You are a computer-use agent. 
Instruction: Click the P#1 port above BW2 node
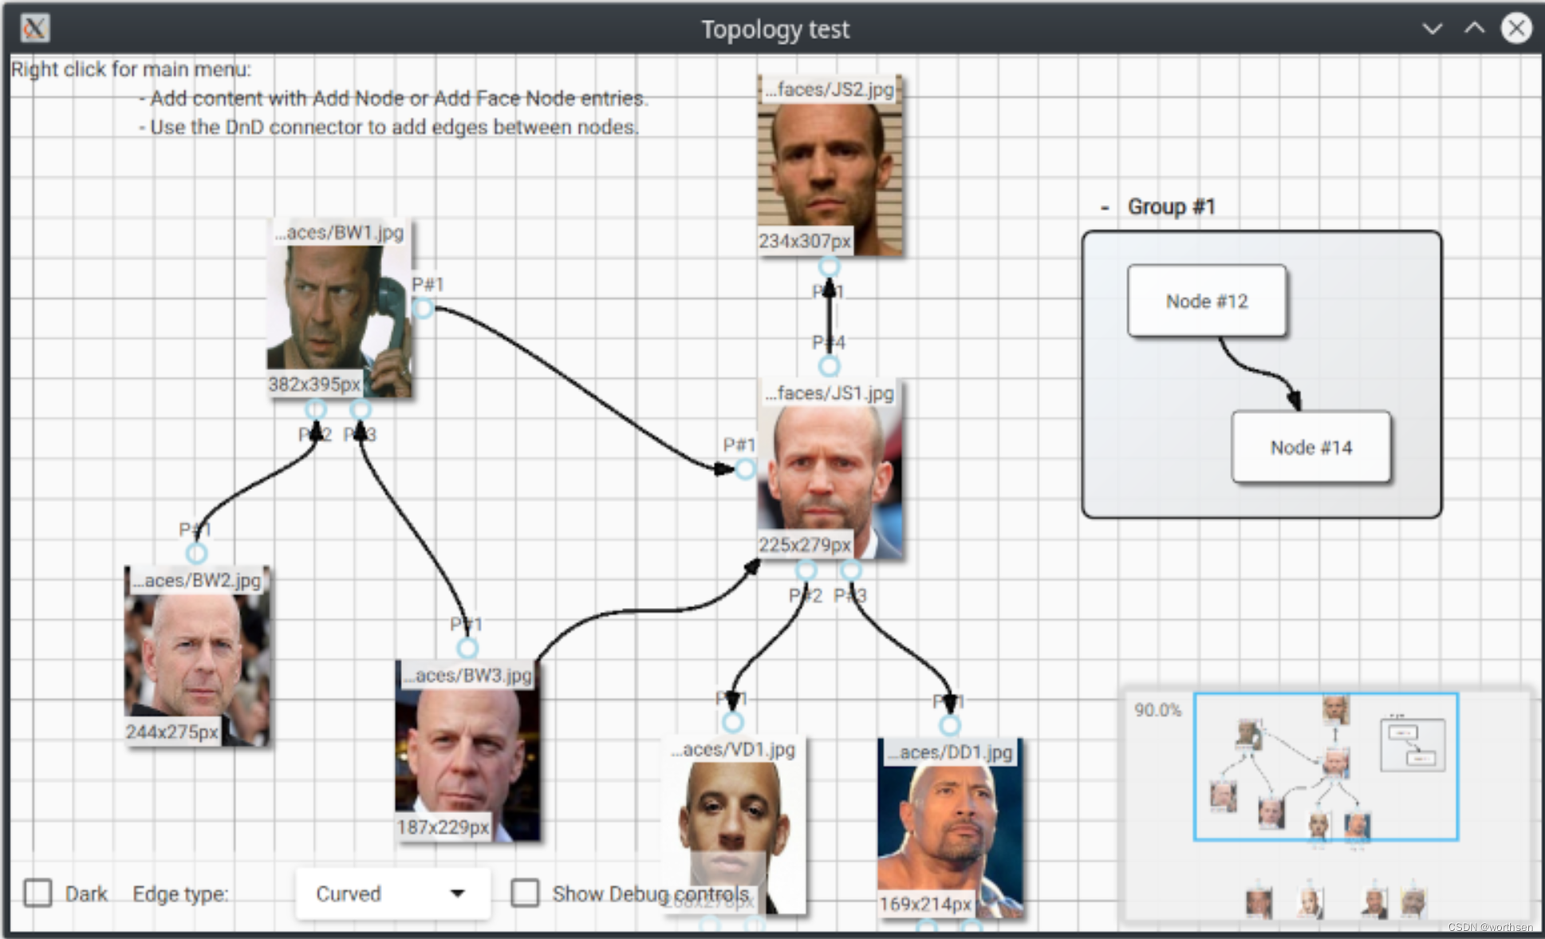point(196,553)
